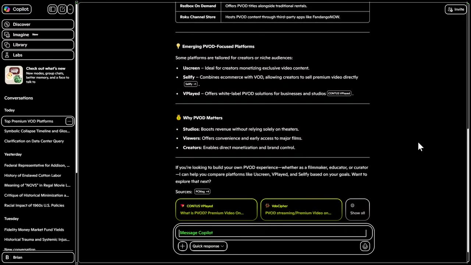
Task: Click the 'Conversations' sidebar heading
Action: tap(19, 98)
